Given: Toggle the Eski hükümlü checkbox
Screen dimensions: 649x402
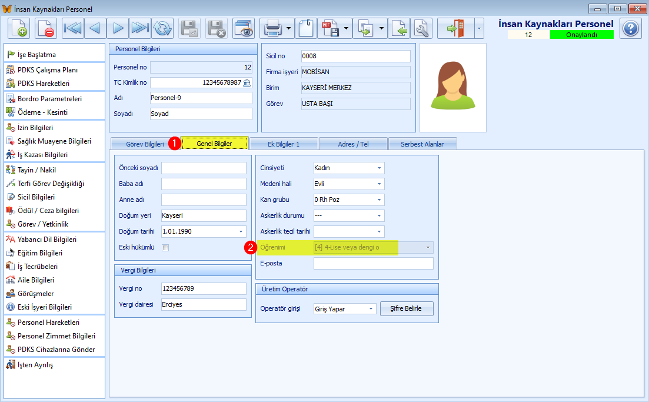Looking at the screenshot, I should click(165, 247).
